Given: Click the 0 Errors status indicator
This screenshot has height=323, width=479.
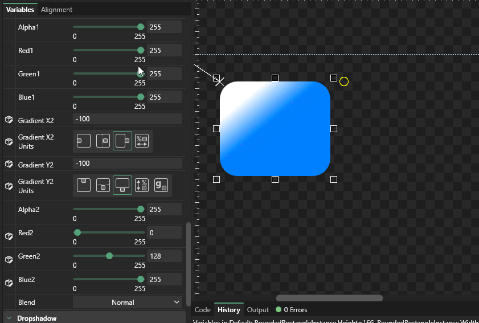Looking at the screenshot, I should (x=292, y=310).
